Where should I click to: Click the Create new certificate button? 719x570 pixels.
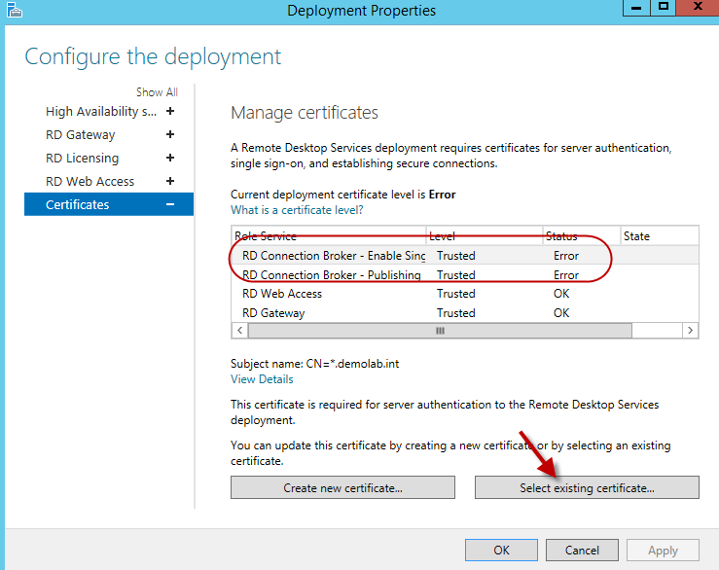point(342,487)
